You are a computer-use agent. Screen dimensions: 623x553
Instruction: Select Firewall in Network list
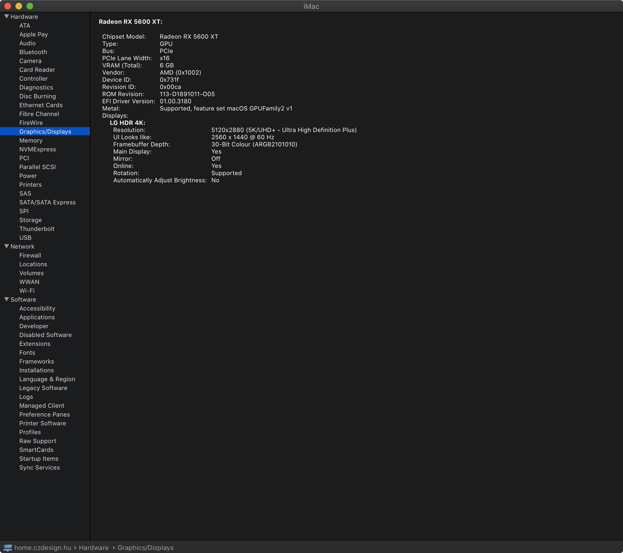coord(30,256)
